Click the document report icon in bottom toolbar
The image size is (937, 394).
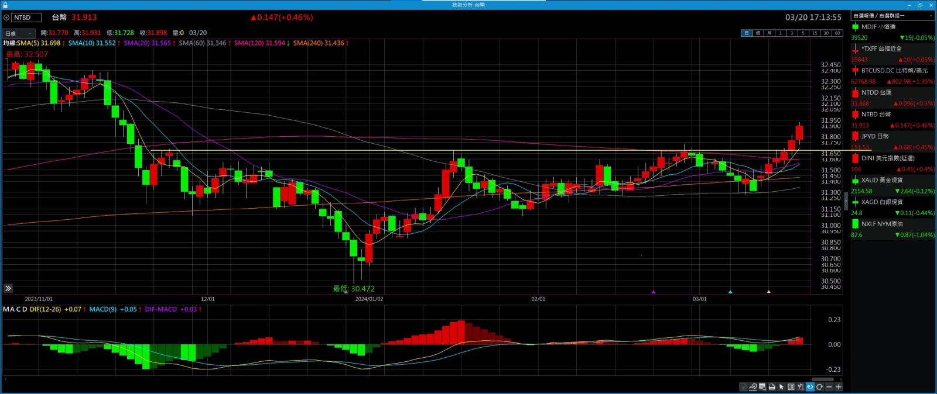click(x=743, y=387)
